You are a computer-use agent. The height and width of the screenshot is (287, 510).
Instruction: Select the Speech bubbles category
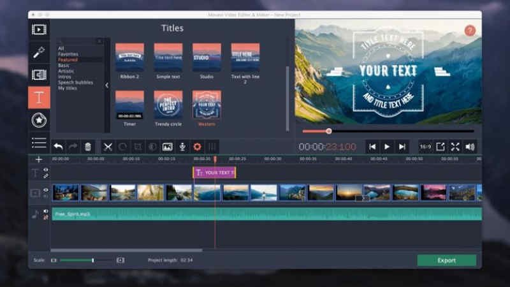pos(75,82)
